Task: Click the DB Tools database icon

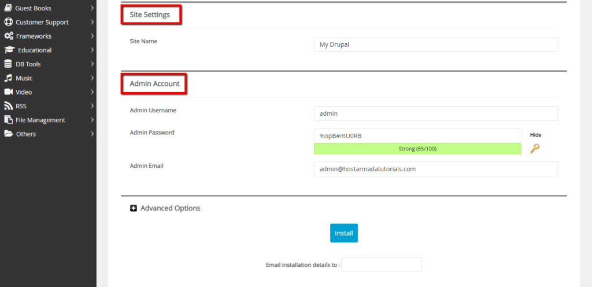Action: [x=8, y=63]
